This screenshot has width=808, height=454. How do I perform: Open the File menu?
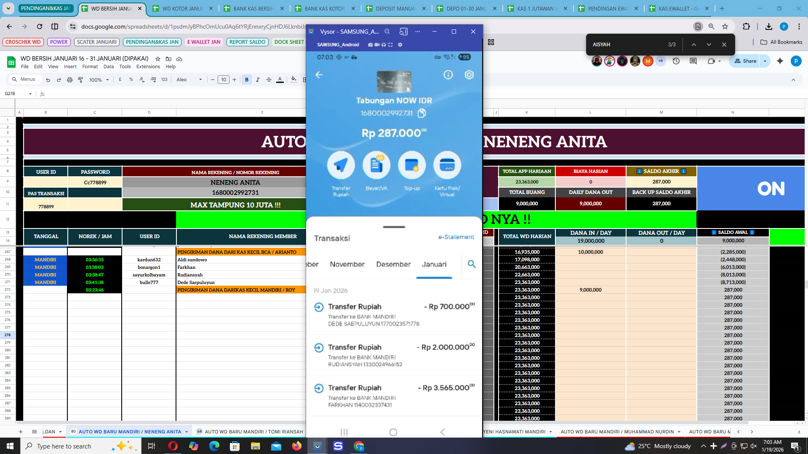[25, 66]
